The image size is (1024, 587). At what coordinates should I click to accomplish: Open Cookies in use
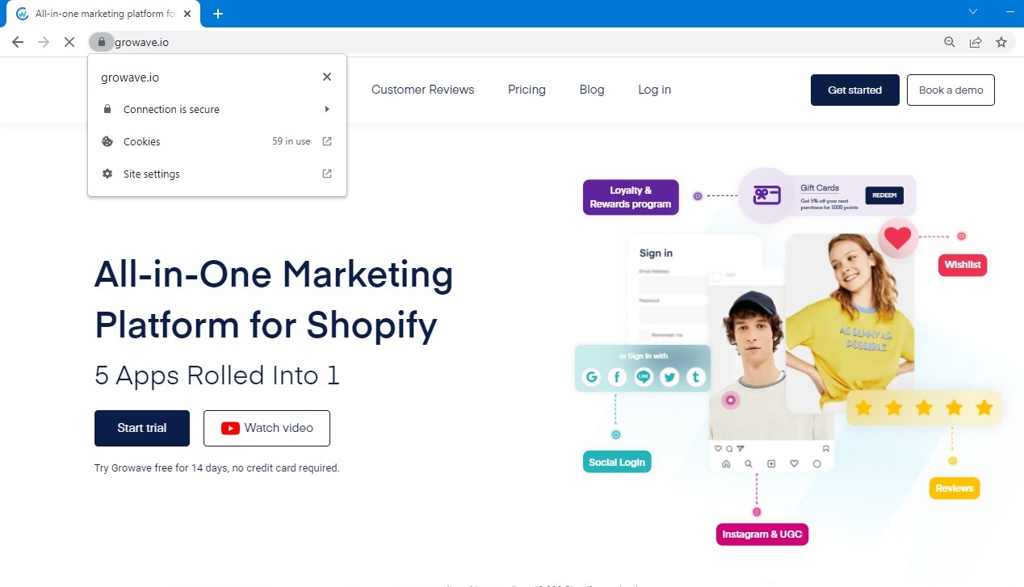[217, 141]
